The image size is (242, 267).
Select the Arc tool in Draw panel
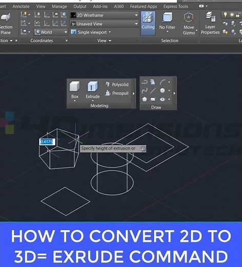[x=163, y=82]
